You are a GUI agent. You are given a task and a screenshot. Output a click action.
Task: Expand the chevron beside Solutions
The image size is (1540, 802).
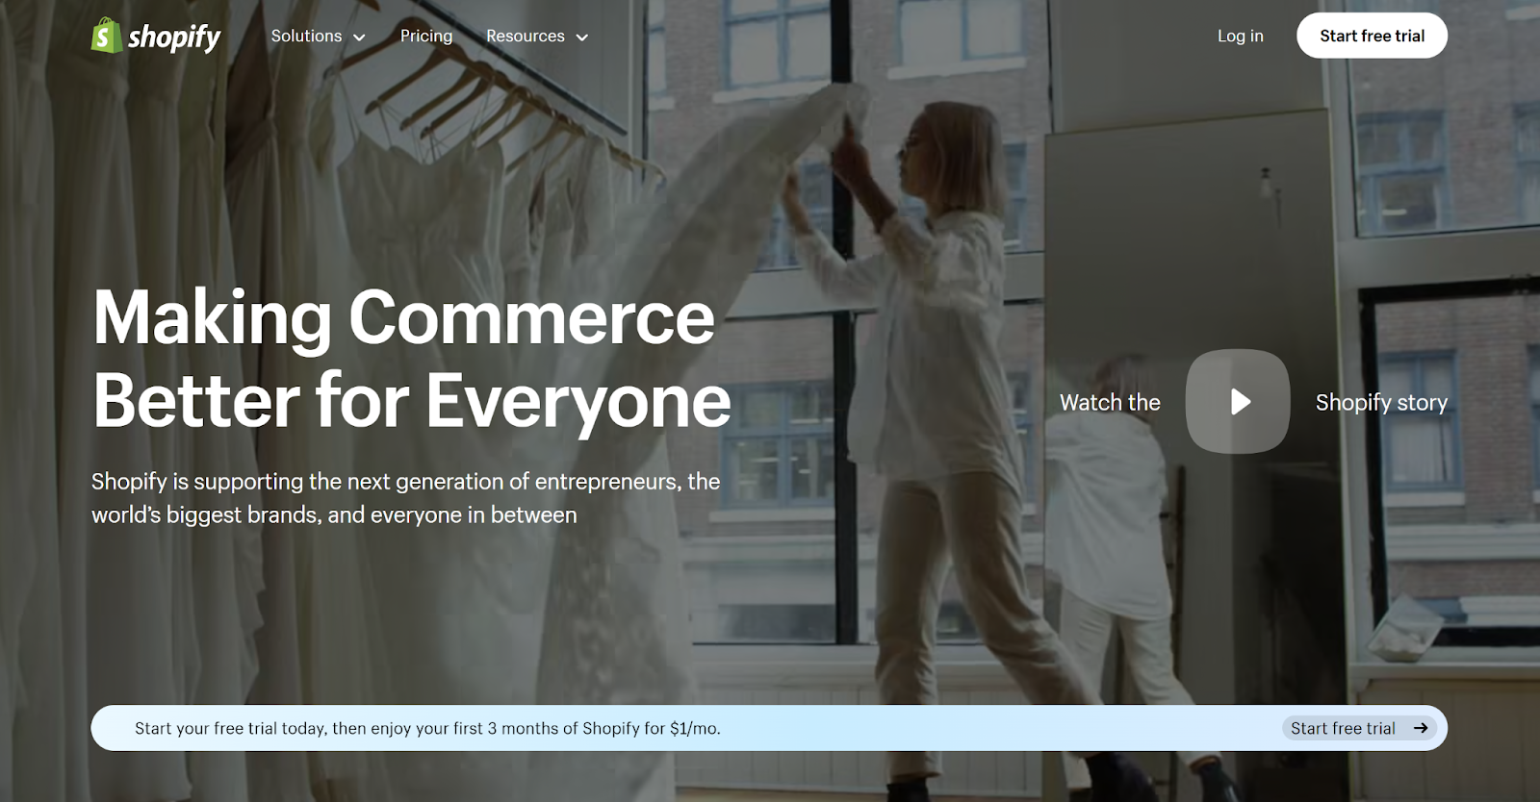[x=359, y=38]
